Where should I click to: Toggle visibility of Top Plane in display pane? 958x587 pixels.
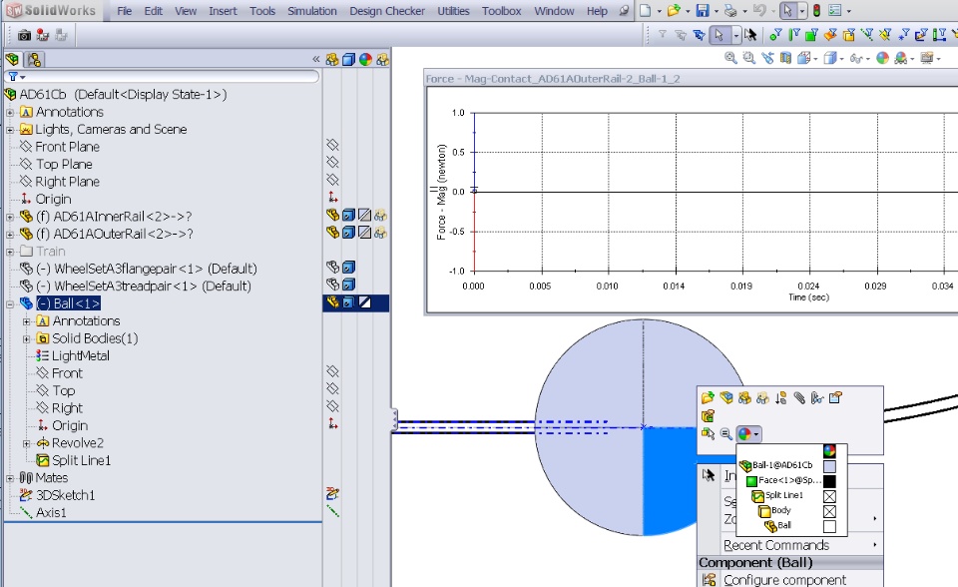332,162
